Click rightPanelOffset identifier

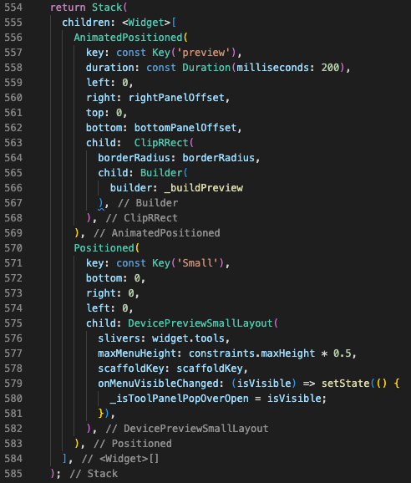pyautogui.click(x=176, y=98)
